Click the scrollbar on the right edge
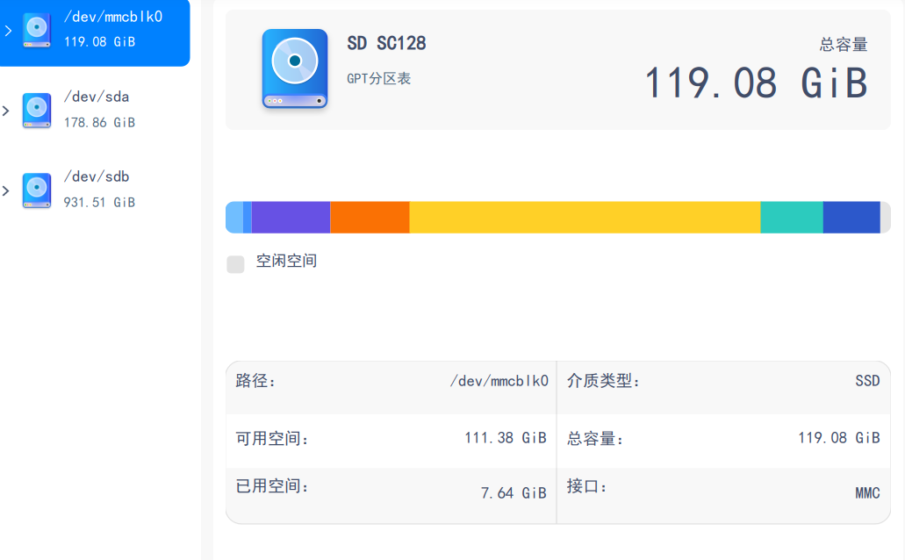 coord(900,281)
